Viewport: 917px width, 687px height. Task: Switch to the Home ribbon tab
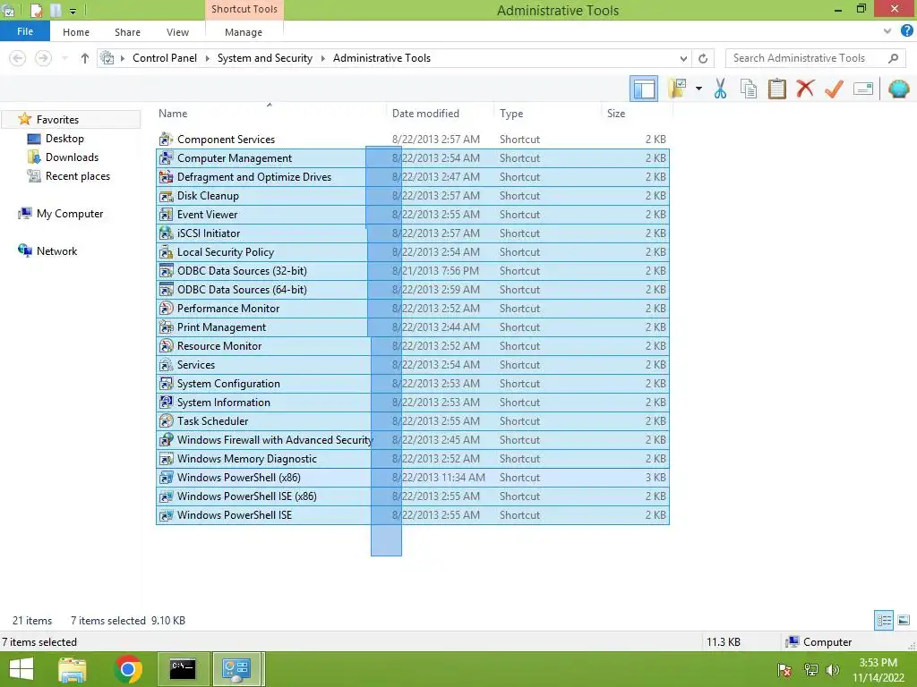pyautogui.click(x=76, y=32)
